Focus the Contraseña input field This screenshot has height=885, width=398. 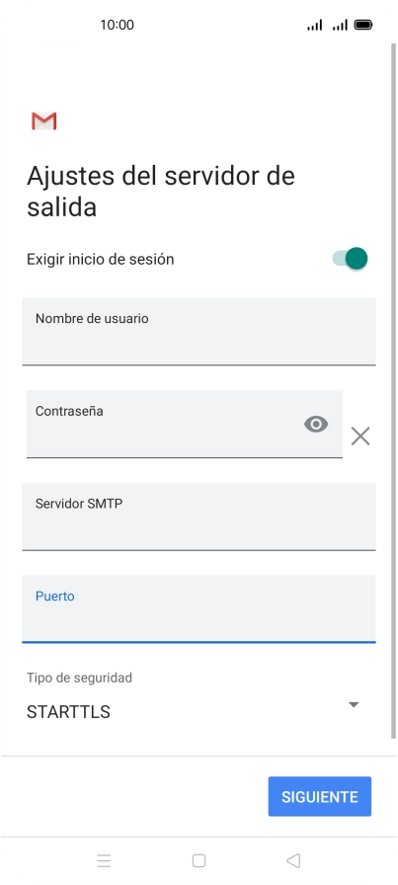tap(185, 424)
